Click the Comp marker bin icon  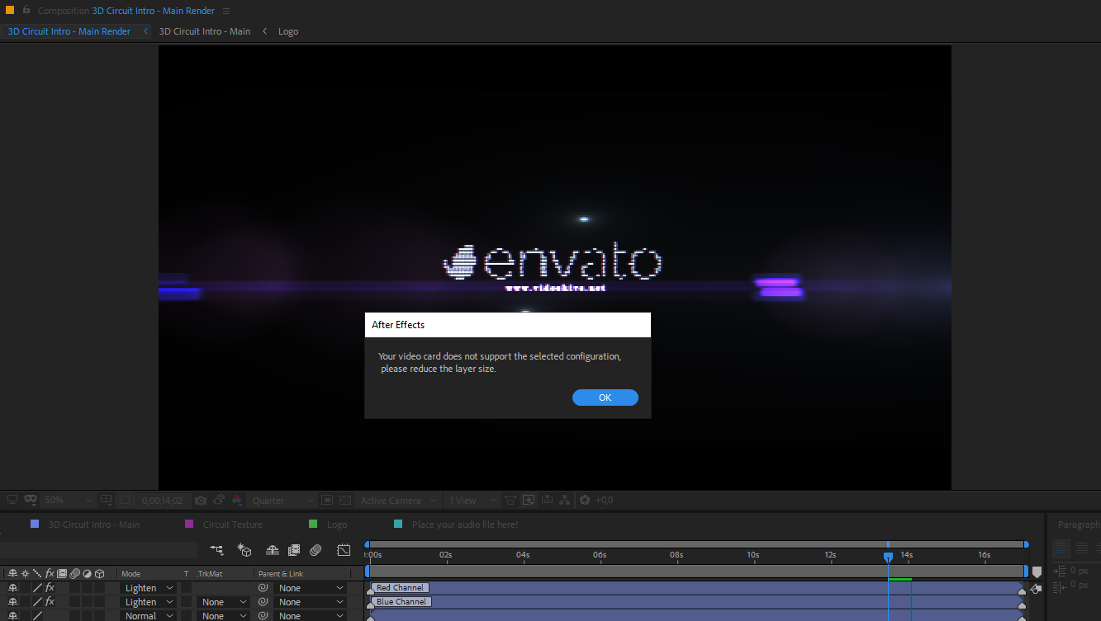point(1037,572)
